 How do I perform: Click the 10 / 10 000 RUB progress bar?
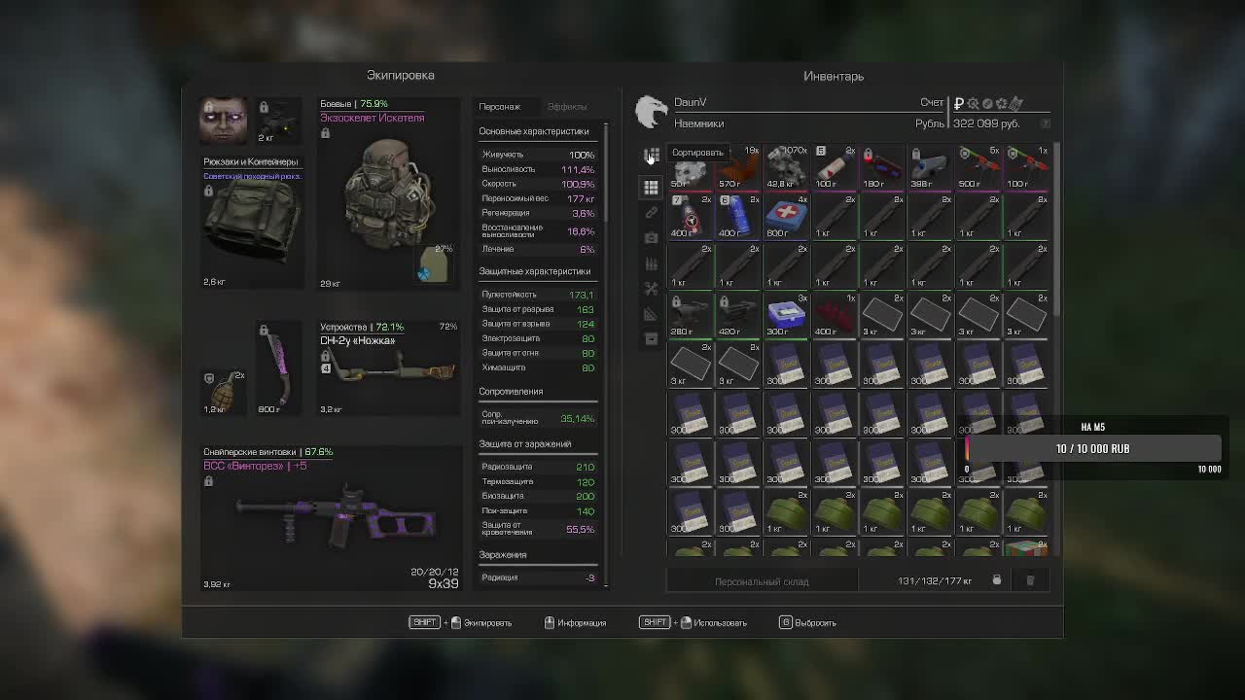[1093, 448]
